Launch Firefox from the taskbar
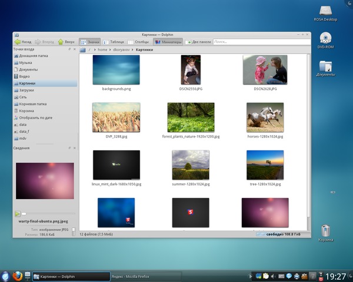Screen dimensions: 353x282 (18, 276)
